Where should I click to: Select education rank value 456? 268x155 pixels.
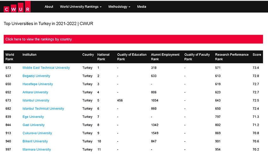tap(120, 100)
